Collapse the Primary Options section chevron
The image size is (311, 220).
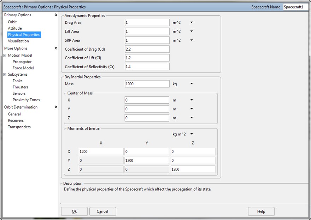tap(56, 15)
